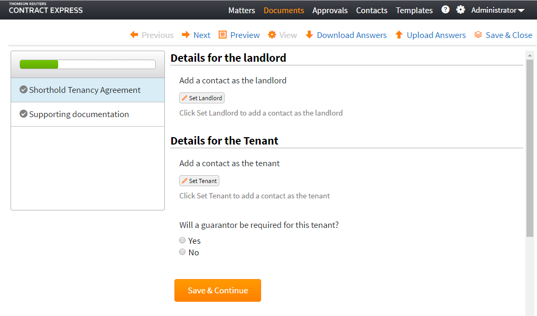Select No for guarantor required
The image size is (537, 316).
(182, 252)
